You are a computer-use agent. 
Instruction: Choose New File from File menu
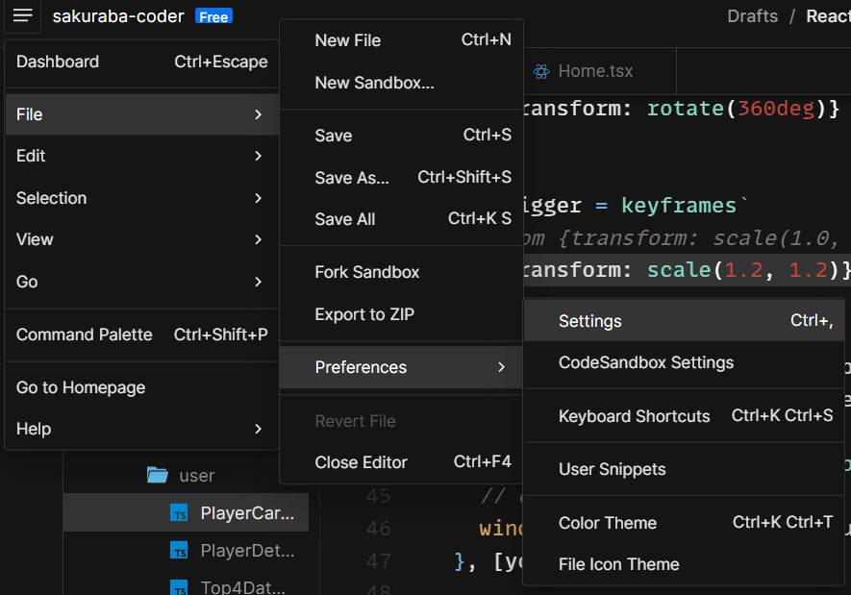[x=401, y=40]
